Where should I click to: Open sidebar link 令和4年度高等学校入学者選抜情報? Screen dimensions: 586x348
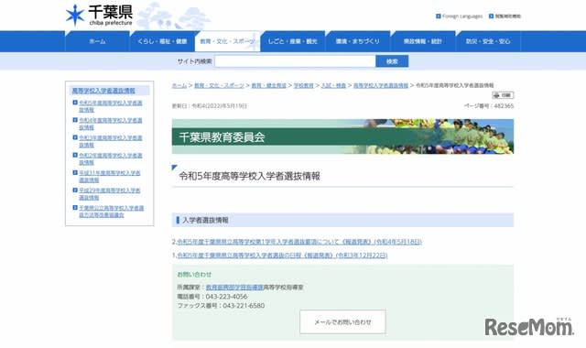tap(111, 124)
